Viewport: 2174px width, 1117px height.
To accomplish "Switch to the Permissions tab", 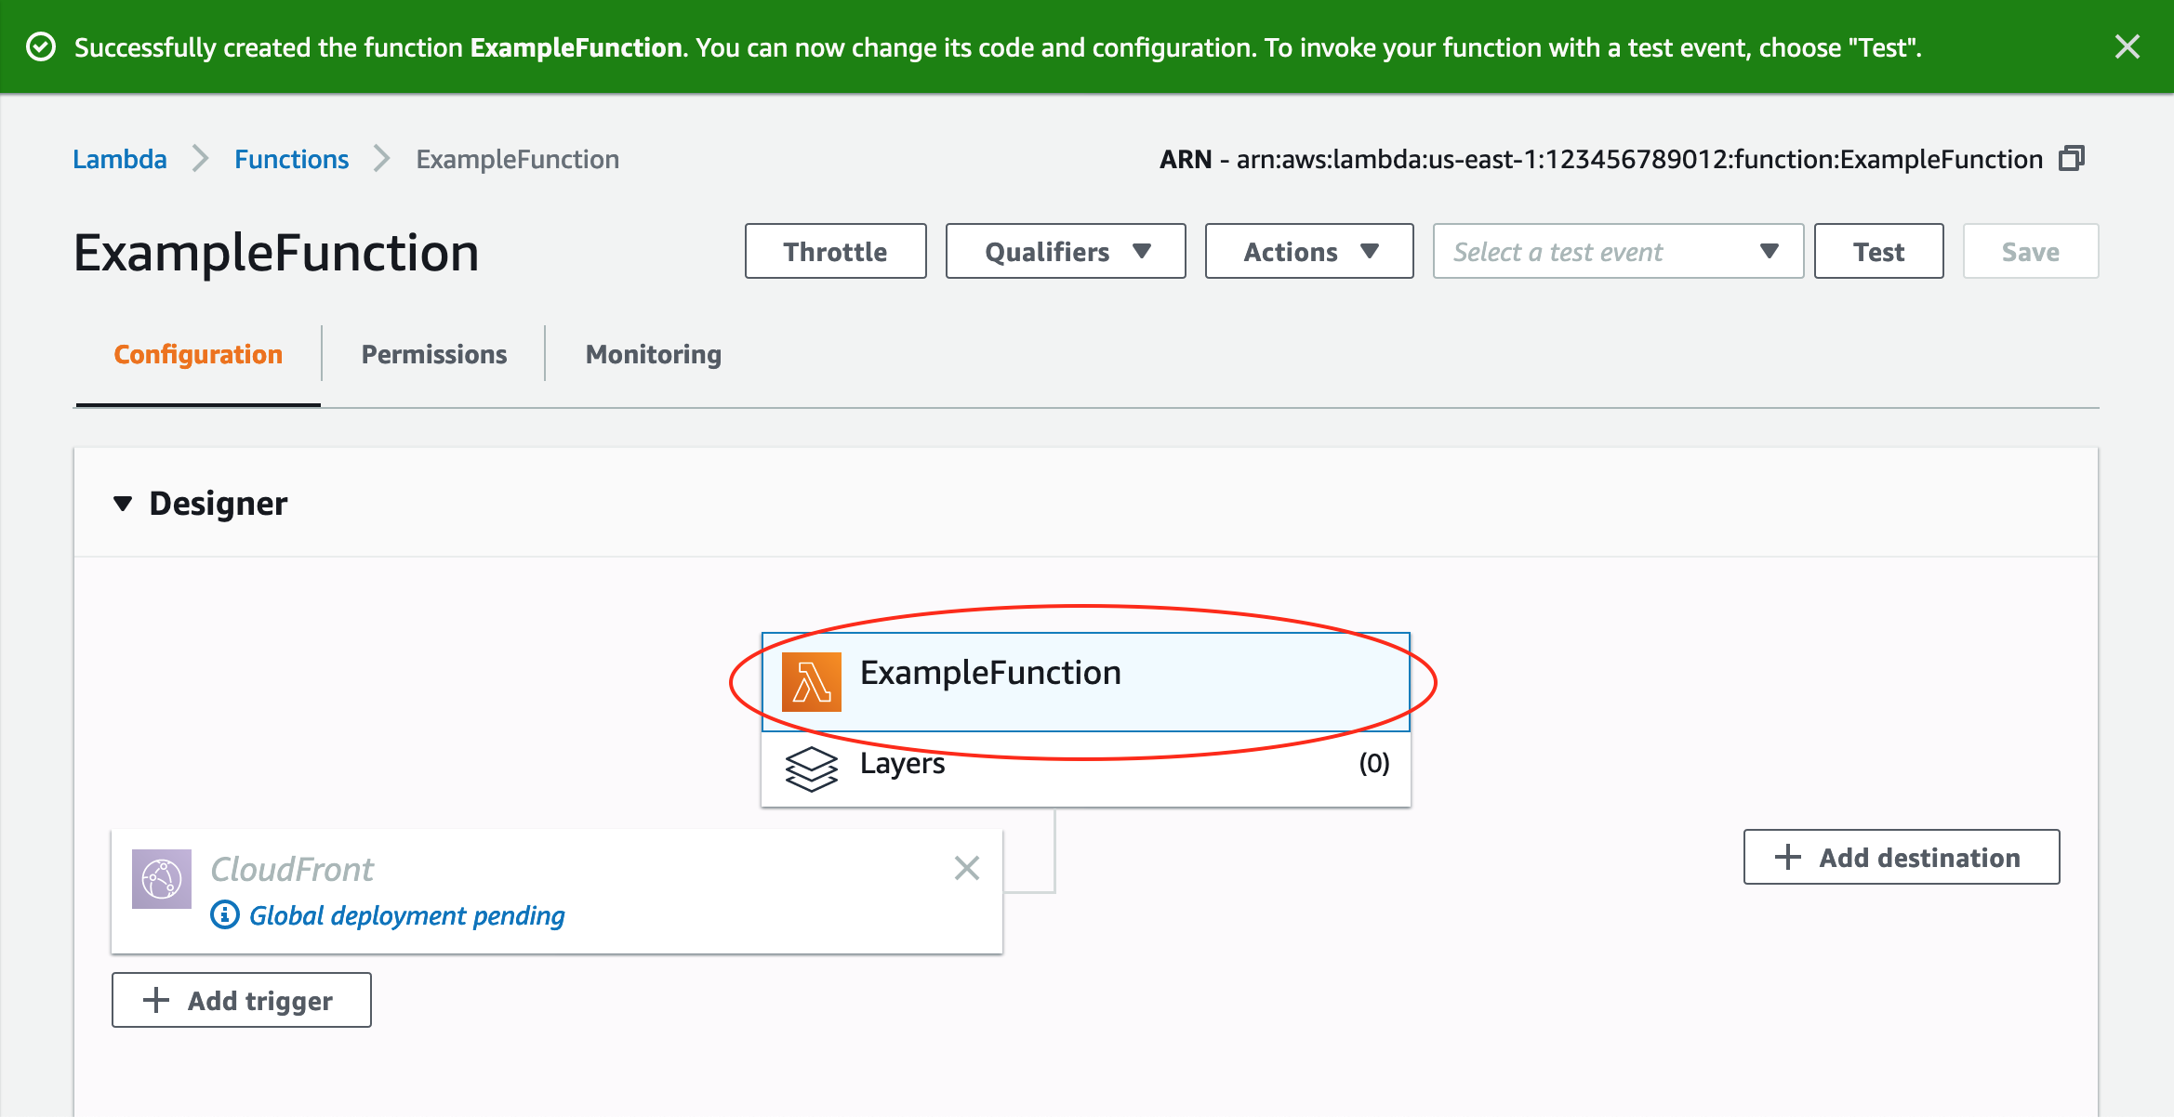I will (x=433, y=354).
